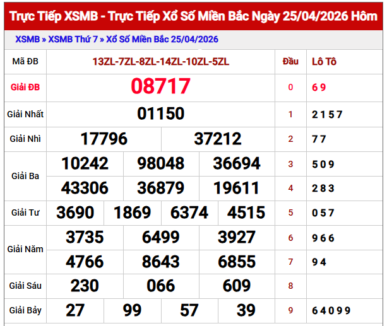Viewport: 387px width, 326px height.
Task: Click the Giải Ba number 19611
Action: 237,188
